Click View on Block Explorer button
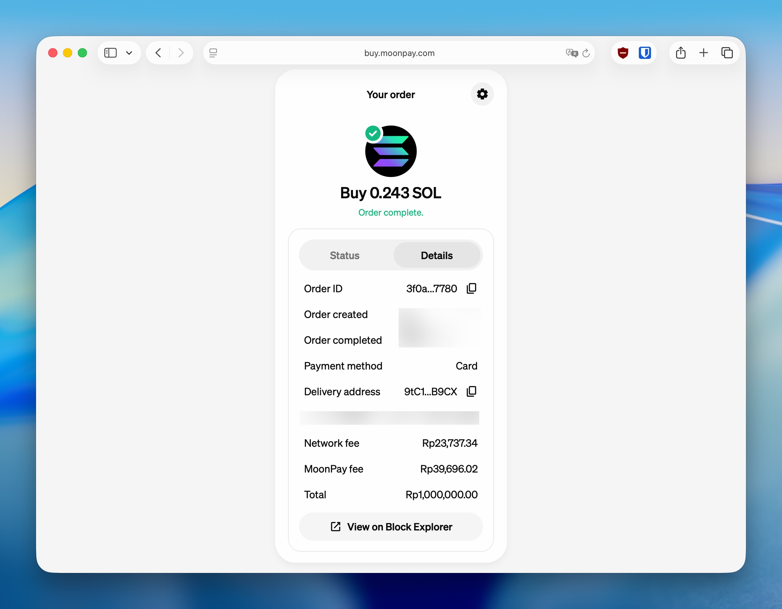Image resolution: width=782 pixels, height=609 pixels. (x=391, y=527)
